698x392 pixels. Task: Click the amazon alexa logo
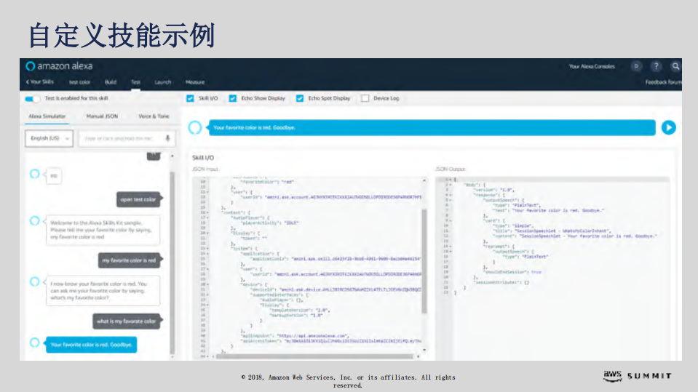[59, 66]
